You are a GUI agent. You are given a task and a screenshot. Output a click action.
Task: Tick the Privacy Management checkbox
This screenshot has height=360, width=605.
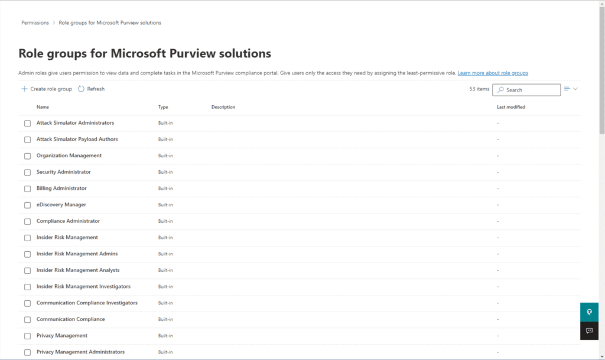[27, 336]
